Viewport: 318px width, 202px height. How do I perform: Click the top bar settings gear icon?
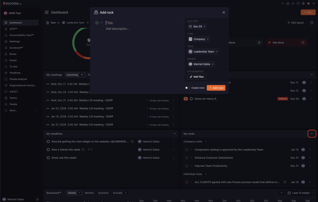tap(303, 4)
